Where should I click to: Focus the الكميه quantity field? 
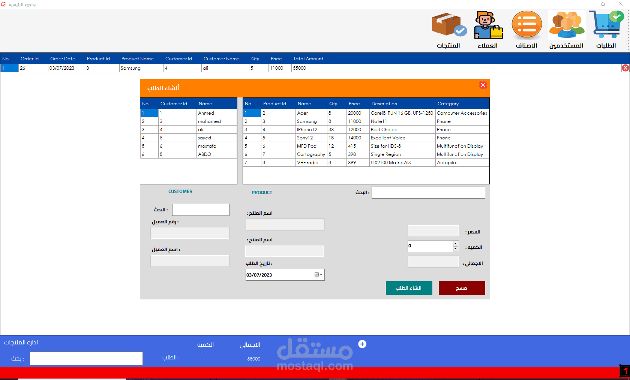click(x=430, y=246)
